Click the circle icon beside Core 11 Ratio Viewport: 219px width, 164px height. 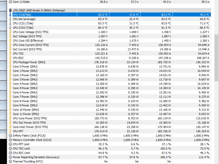click(10, 2)
